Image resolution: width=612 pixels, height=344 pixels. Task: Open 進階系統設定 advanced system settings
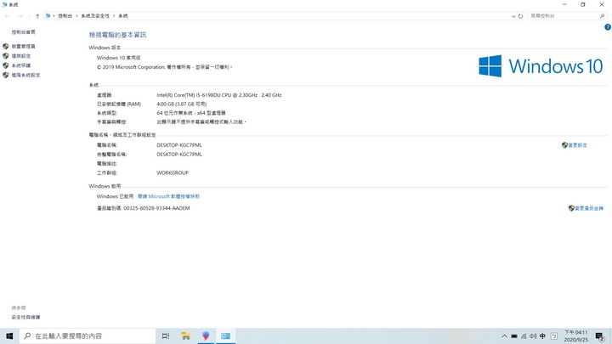[25, 76]
